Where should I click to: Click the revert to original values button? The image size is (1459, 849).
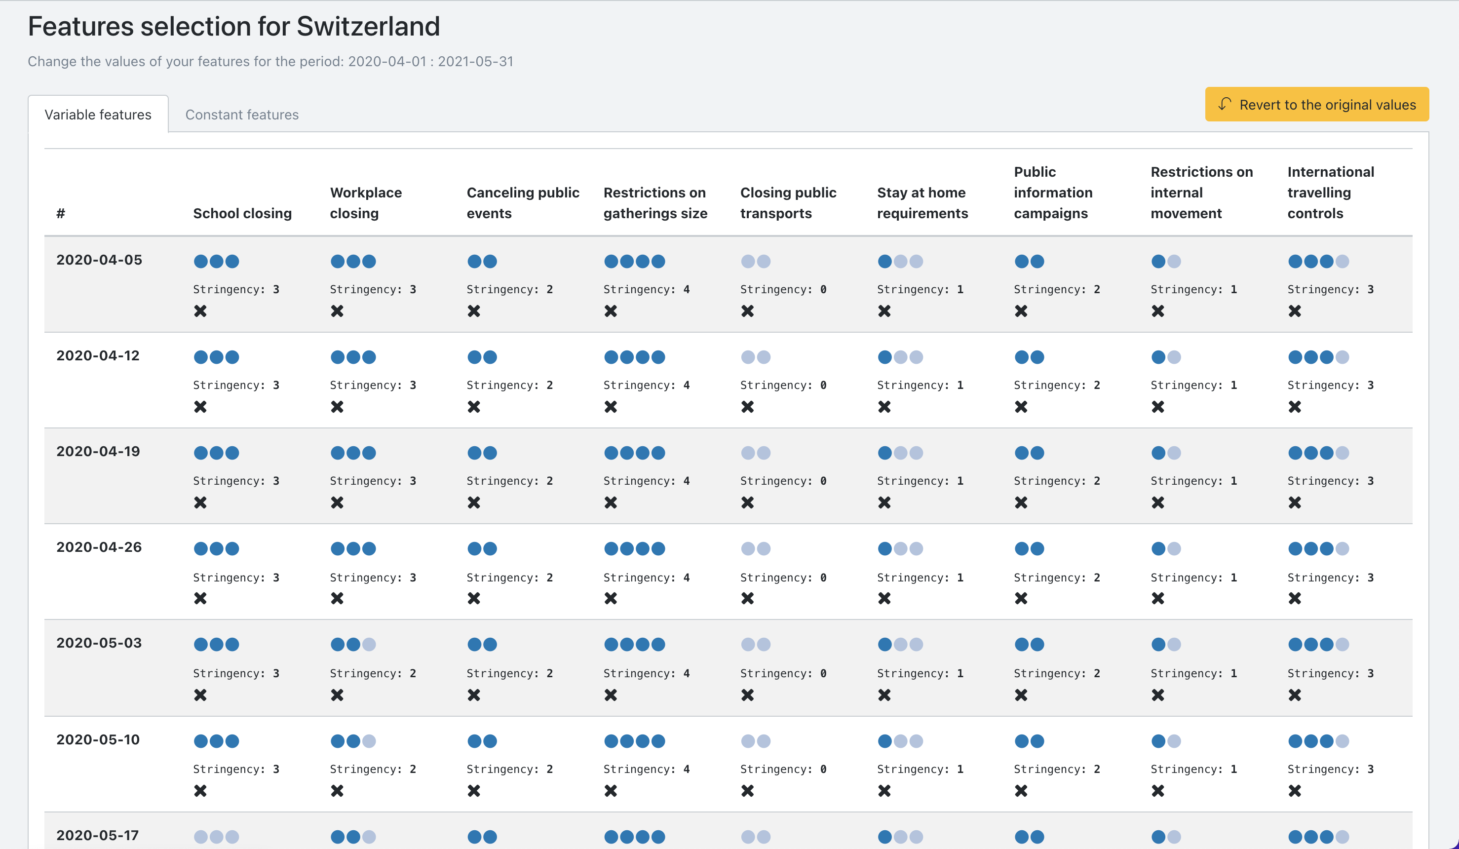(1317, 103)
